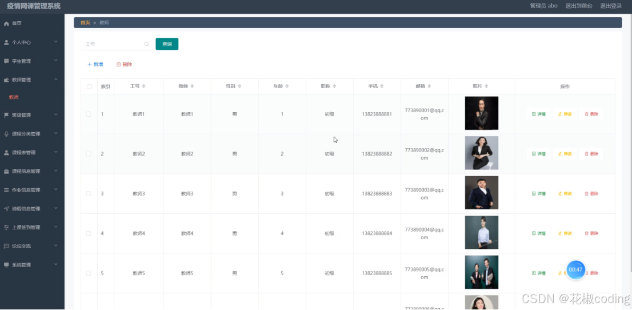Sort table using 职称 column sort arrows

tap(334, 86)
